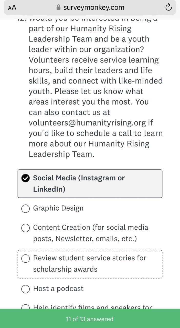
Task: Choose the Graphic Design label text
Action: coord(58,208)
